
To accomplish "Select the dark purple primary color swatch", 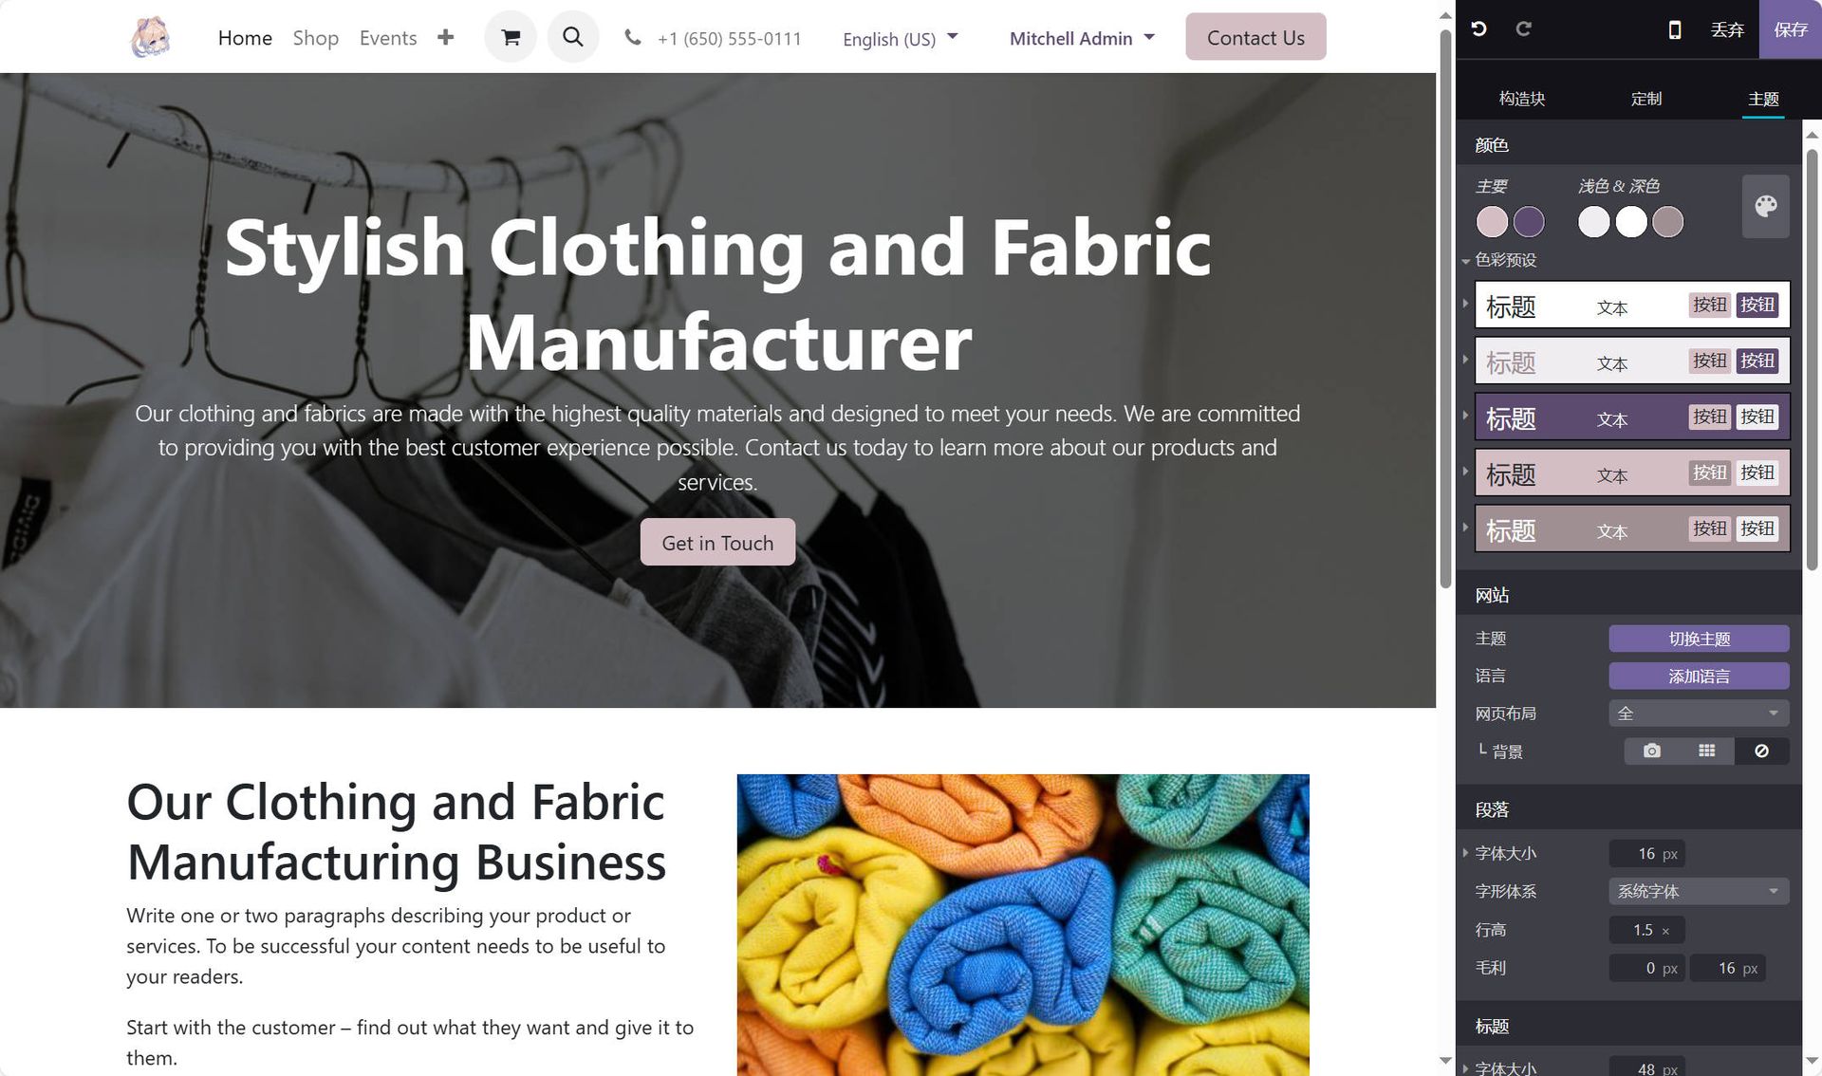I will click(1529, 222).
